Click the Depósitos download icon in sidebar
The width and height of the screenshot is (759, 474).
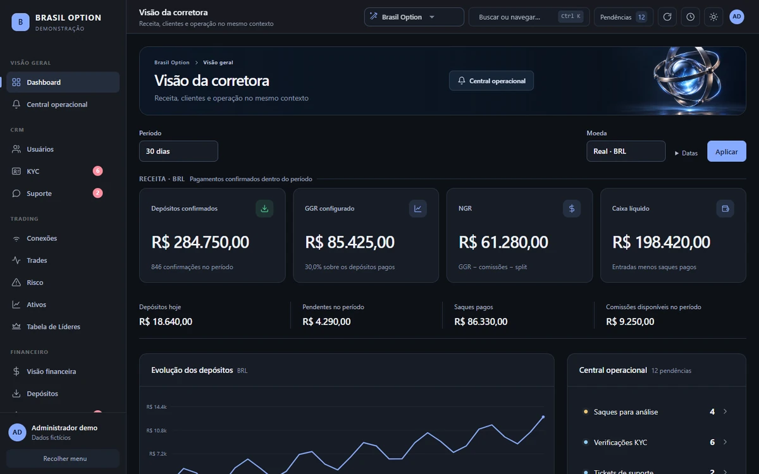tap(16, 394)
